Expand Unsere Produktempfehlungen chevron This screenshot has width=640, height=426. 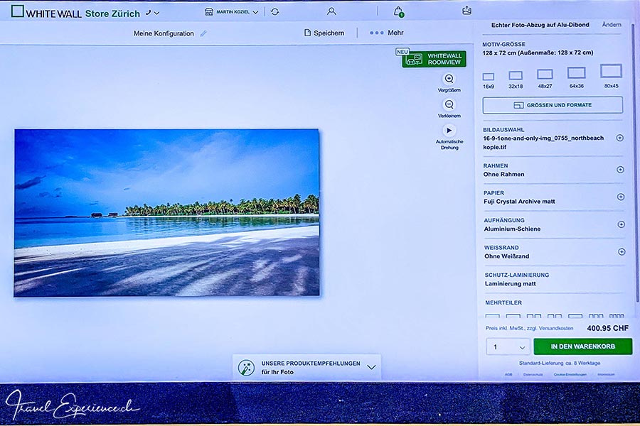371,367
